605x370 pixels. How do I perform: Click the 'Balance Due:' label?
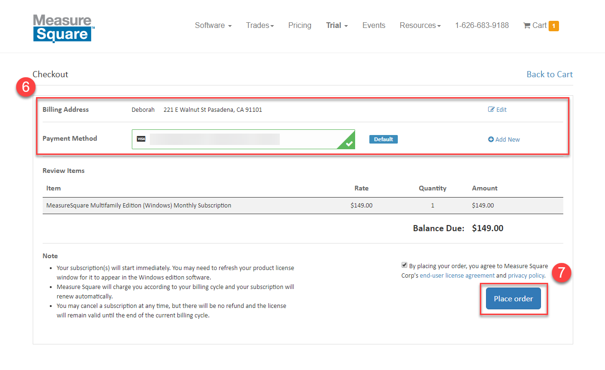(x=439, y=228)
